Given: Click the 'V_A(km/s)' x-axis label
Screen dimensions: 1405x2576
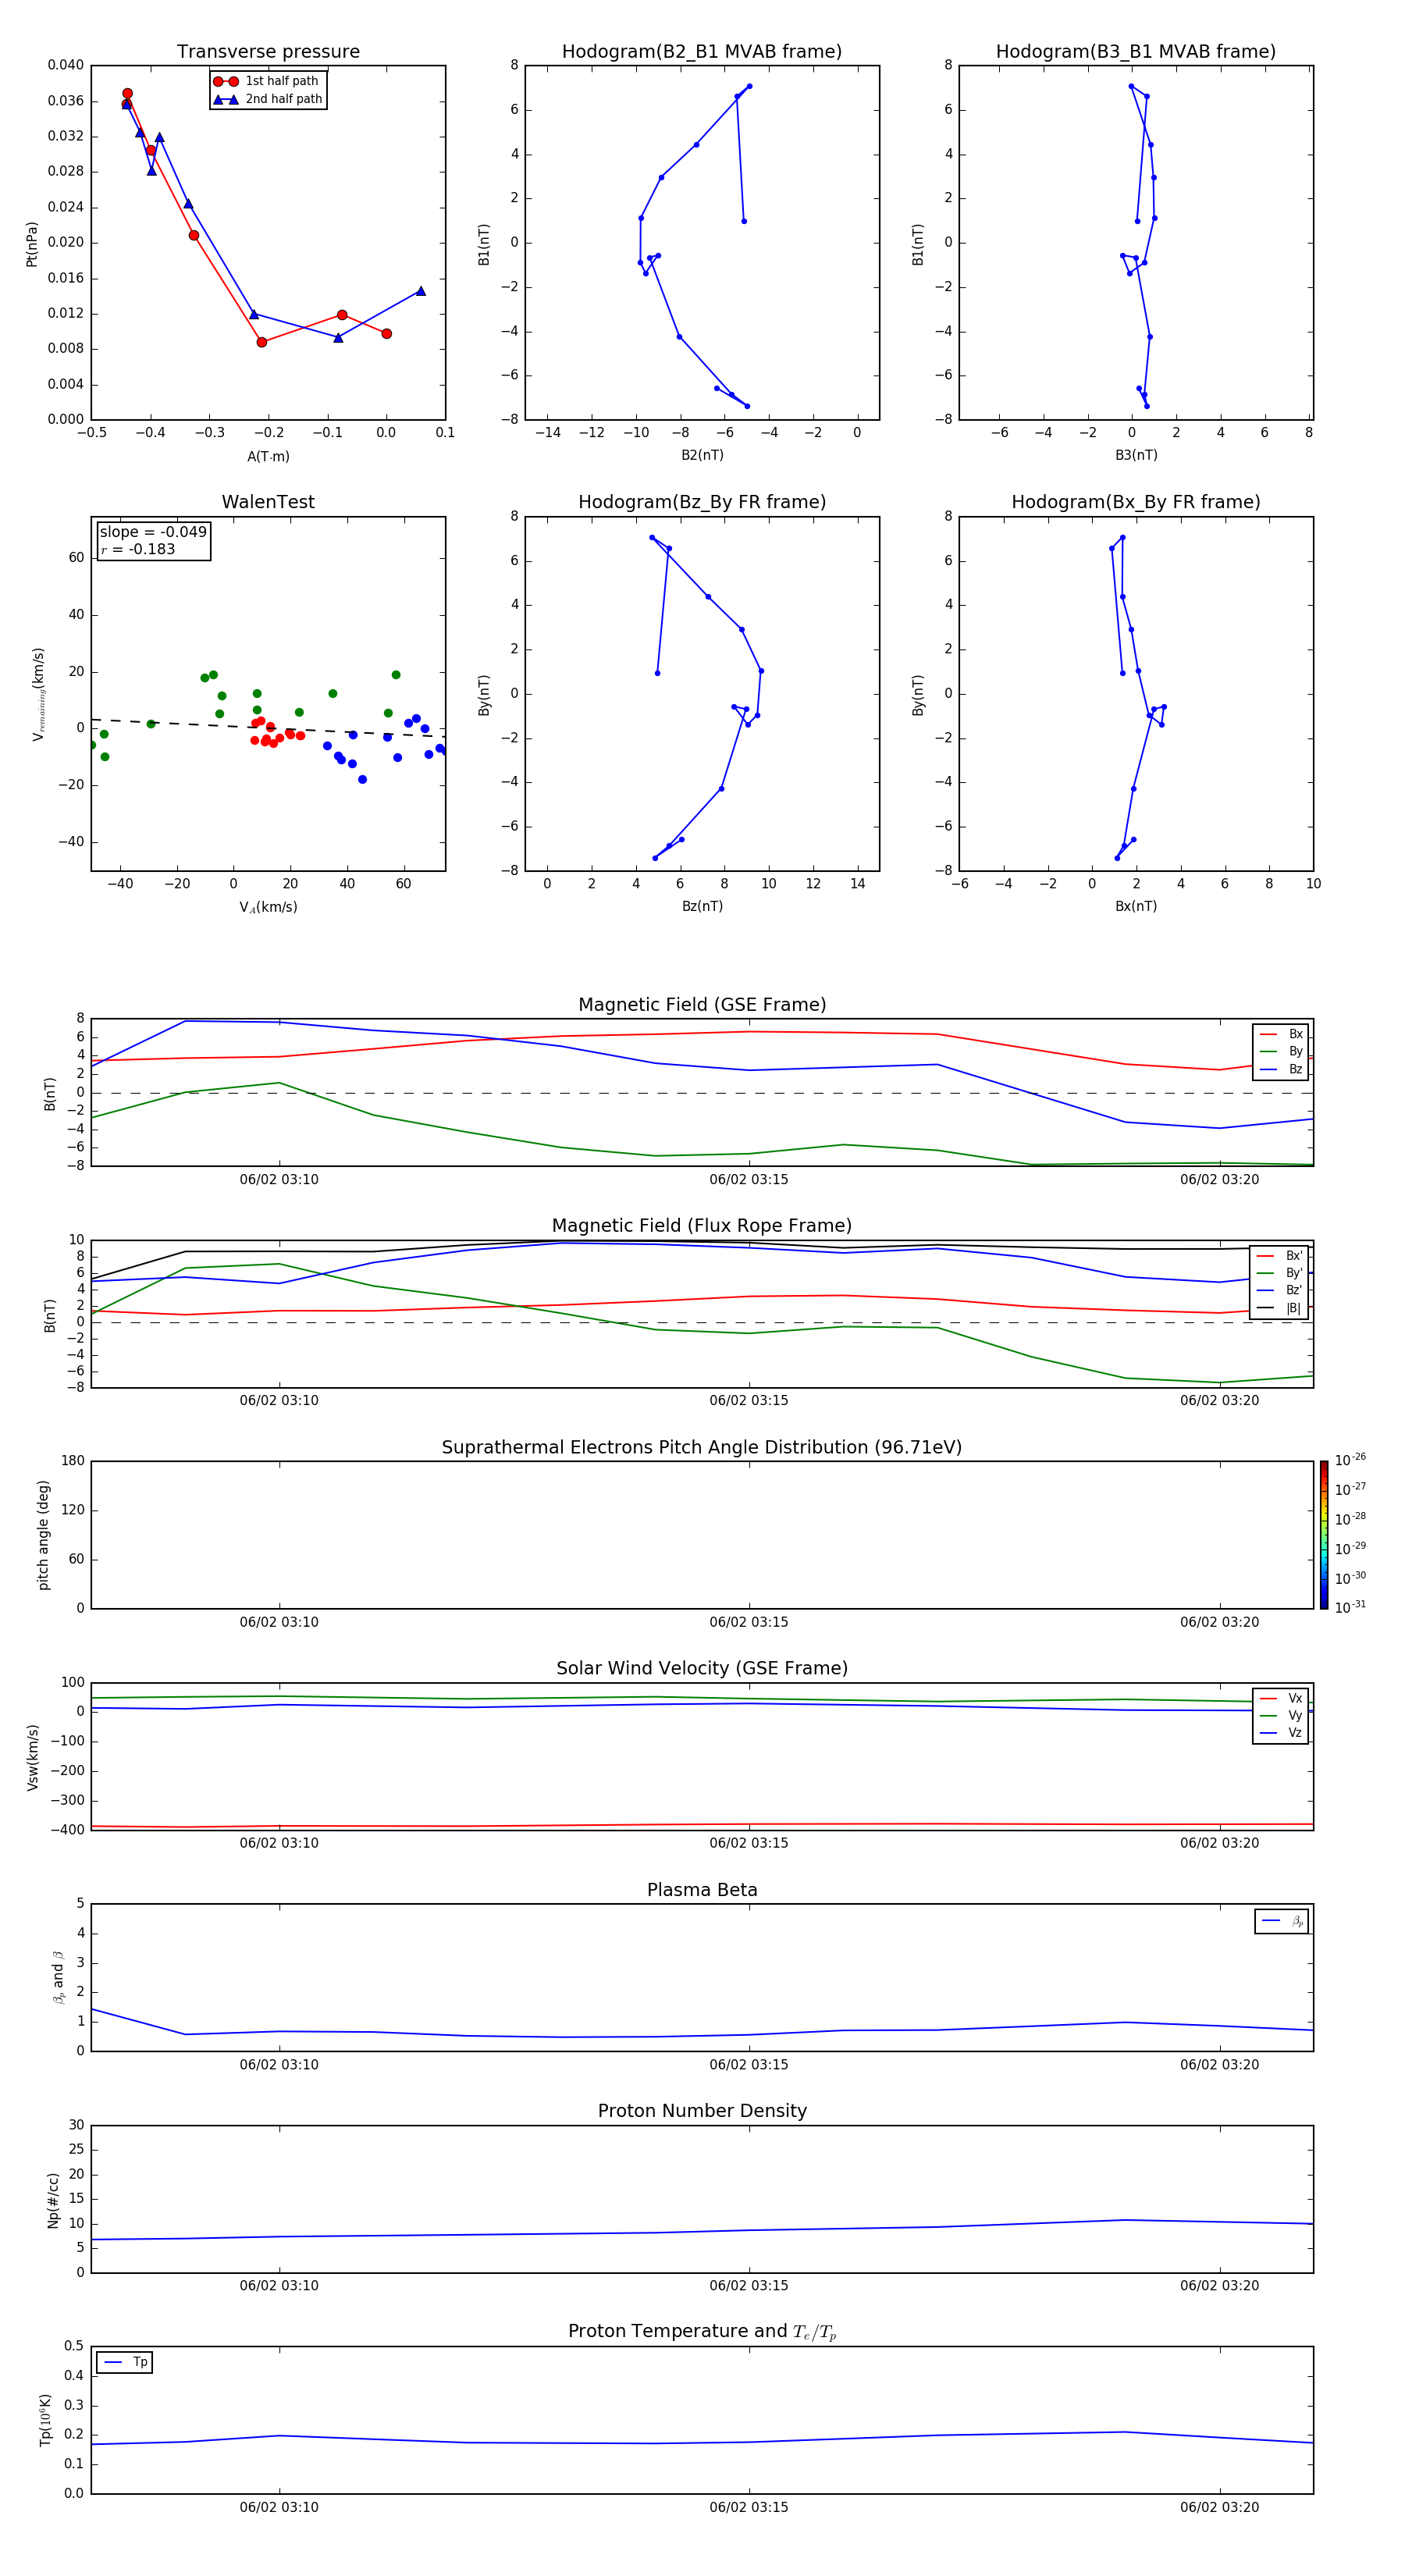Looking at the screenshot, I should click(268, 907).
